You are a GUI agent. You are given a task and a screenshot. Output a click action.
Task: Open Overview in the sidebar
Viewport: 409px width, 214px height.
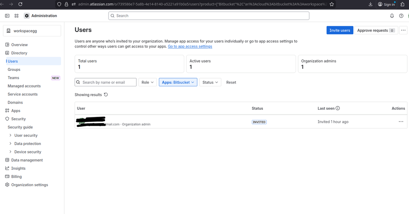click(x=19, y=45)
